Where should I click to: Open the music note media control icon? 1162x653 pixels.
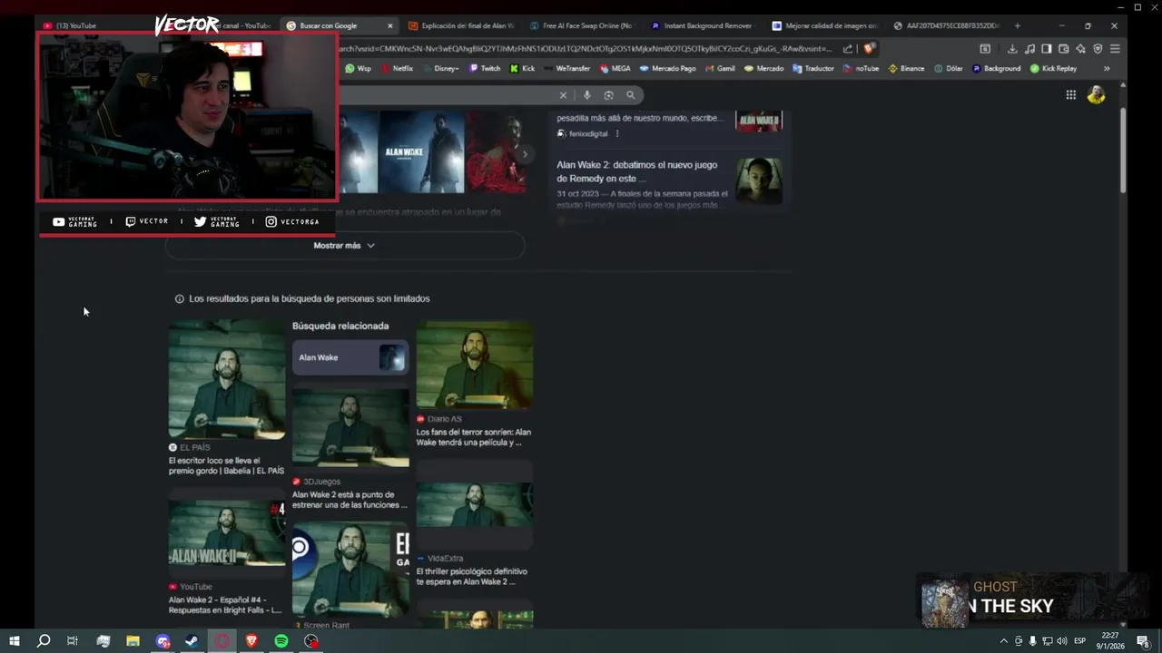click(x=1029, y=49)
